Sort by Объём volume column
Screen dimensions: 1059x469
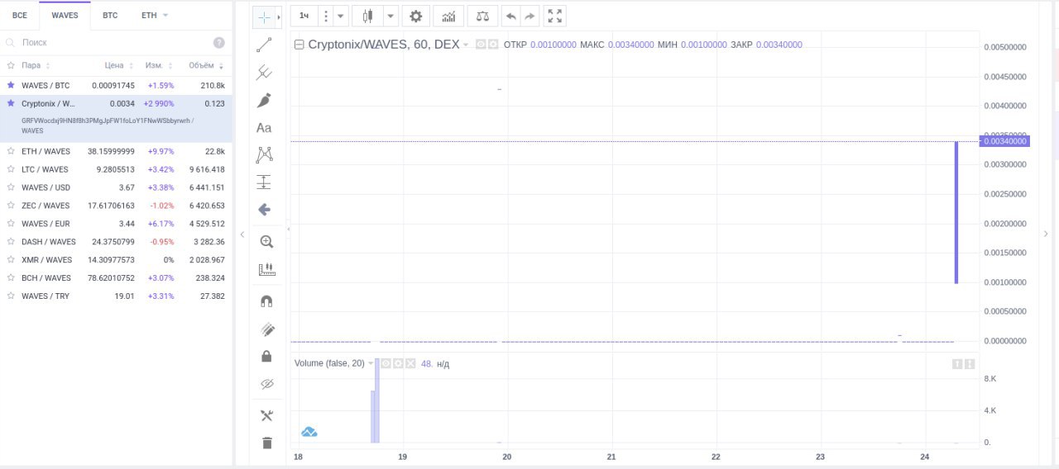tap(206, 65)
